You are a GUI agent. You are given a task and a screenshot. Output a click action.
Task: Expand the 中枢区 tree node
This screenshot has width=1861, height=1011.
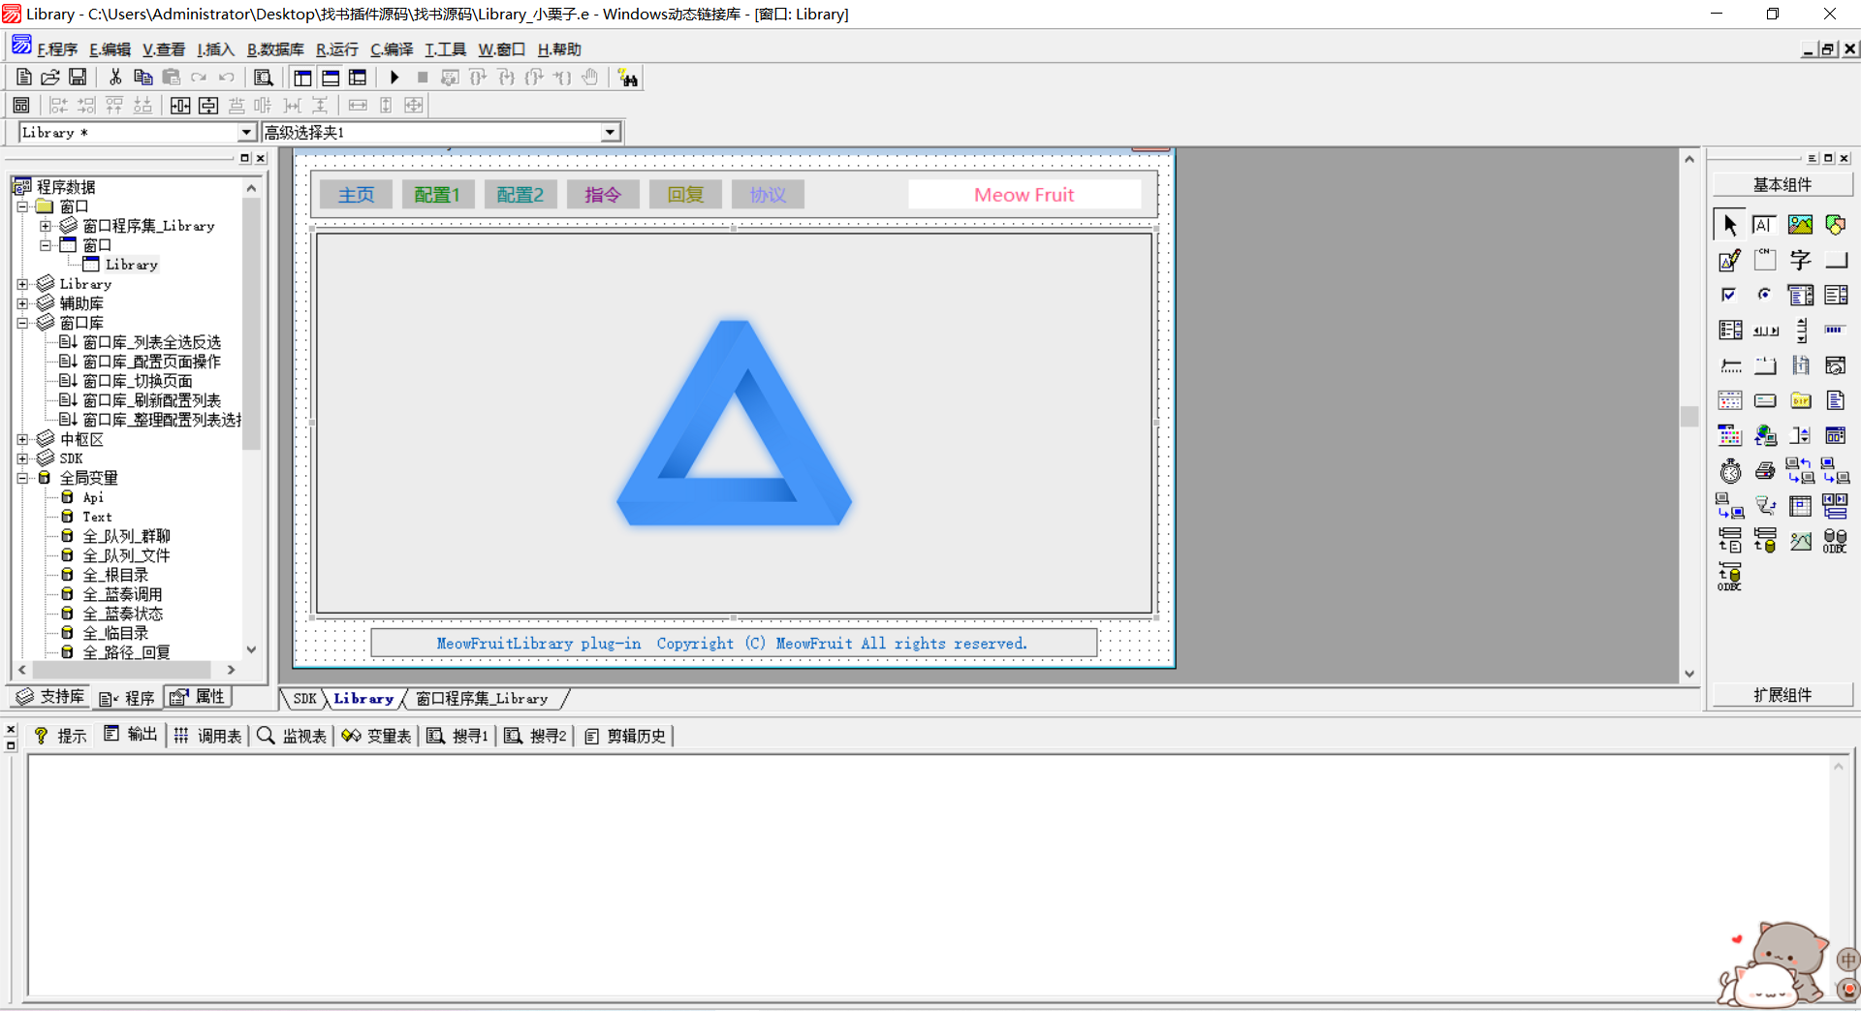[x=22, y=439]
